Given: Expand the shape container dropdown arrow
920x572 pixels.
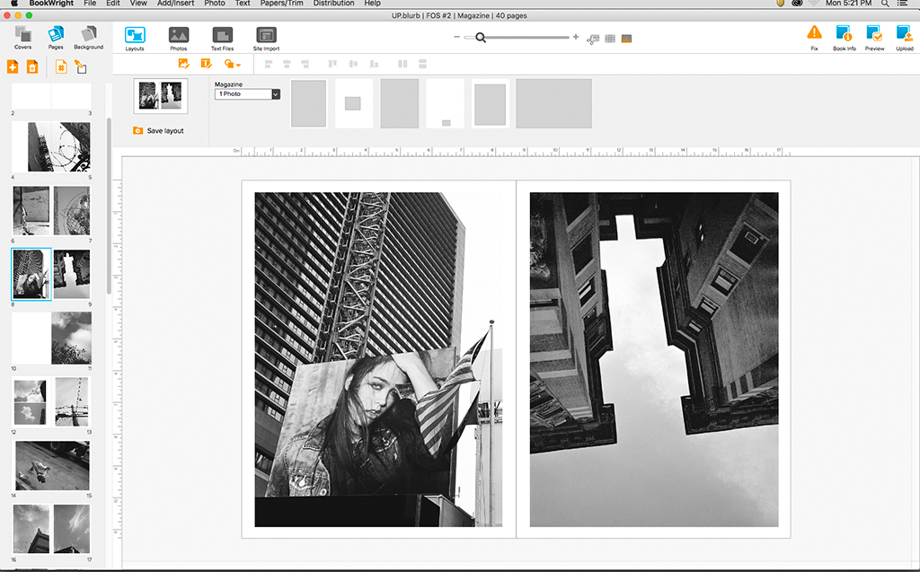Looking at the screenshot, I should click(x=239, y=64).
